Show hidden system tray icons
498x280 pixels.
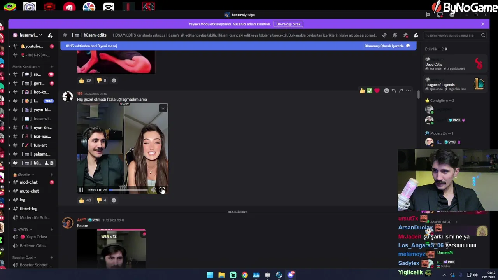pos(444,275)
